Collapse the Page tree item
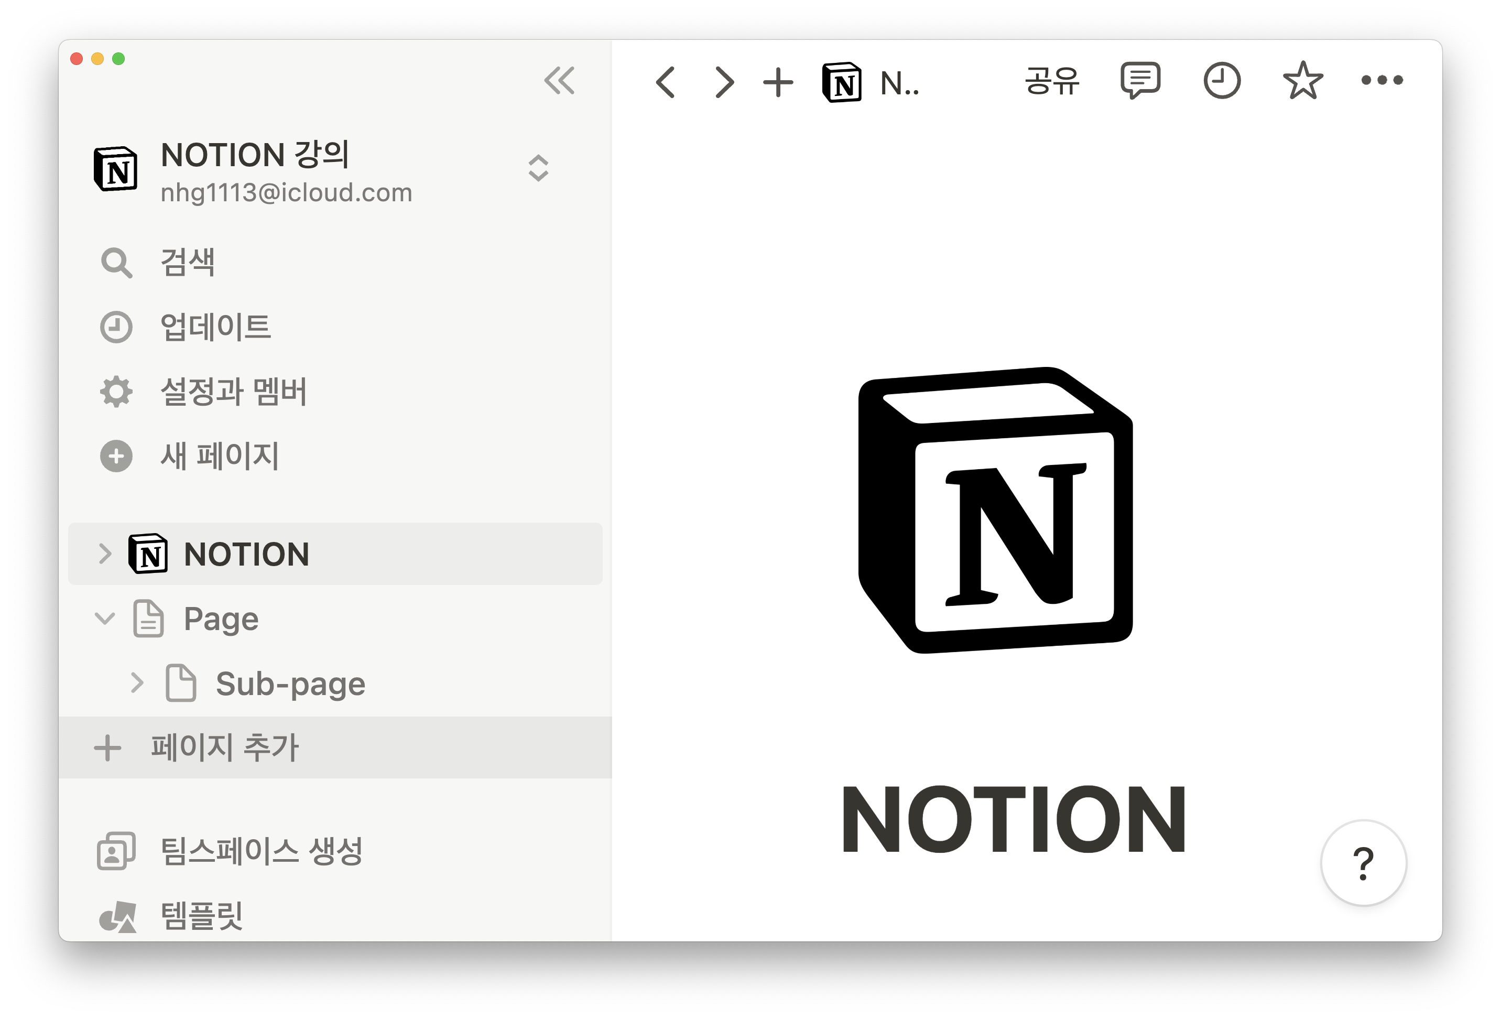Viewport: 1501px width, 1019px height. point(105,619)
